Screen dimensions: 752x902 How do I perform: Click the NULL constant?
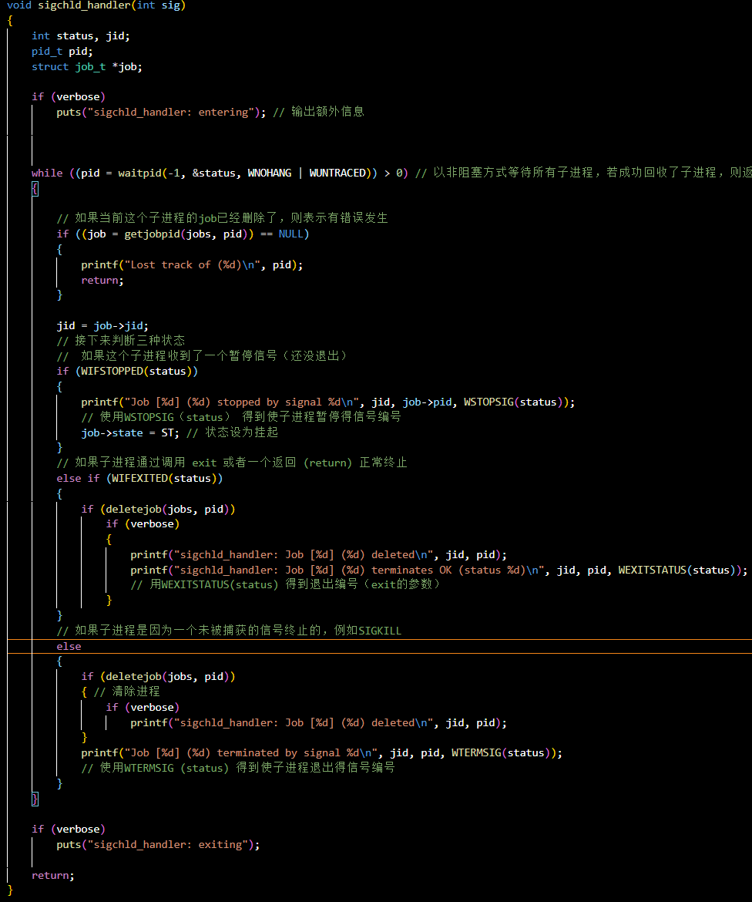[x=291, y=234]
